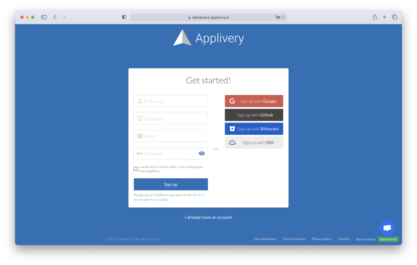Image resolution: width=417 pixels, height=265 pixels.
Task: Open the Safari share icon
Action: 375,17
